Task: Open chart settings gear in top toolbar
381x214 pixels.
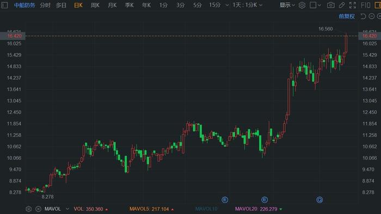Action: point(302,5)
